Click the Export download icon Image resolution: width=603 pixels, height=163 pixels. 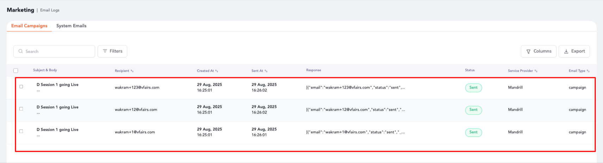click(x=566, y=52)
